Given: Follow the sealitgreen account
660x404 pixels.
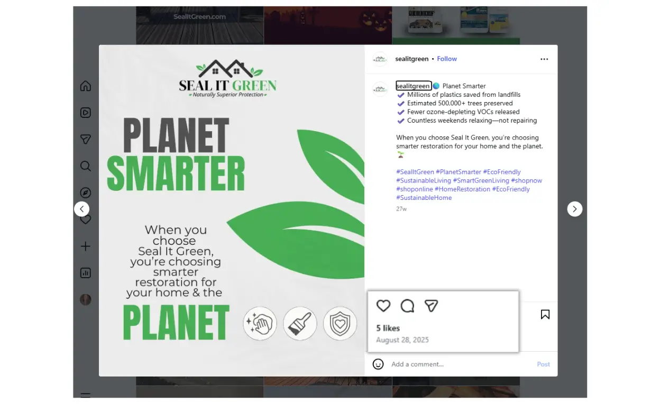Looking at the screenshot, I should point(447,59).
